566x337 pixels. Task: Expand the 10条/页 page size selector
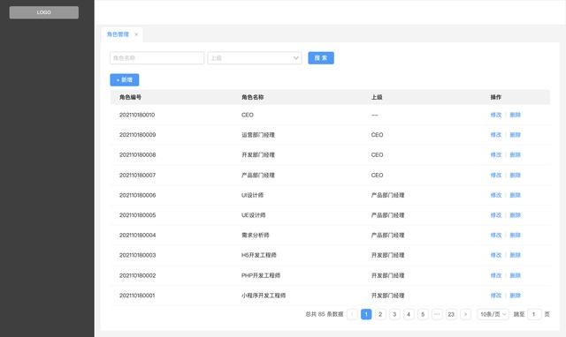[493, 314]
